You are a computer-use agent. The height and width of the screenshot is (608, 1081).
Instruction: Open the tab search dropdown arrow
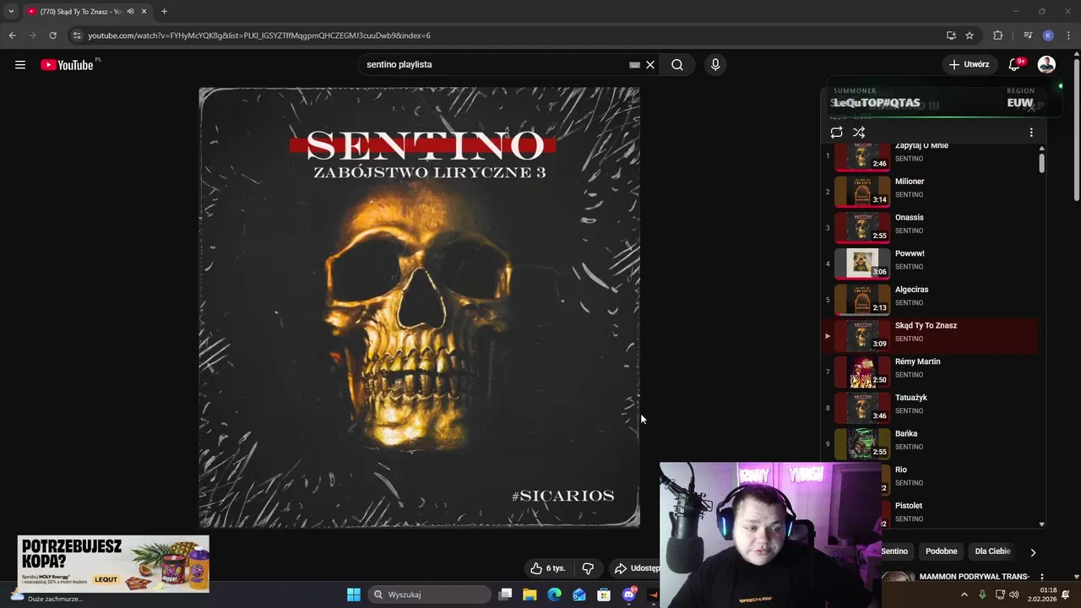point(11,12)
